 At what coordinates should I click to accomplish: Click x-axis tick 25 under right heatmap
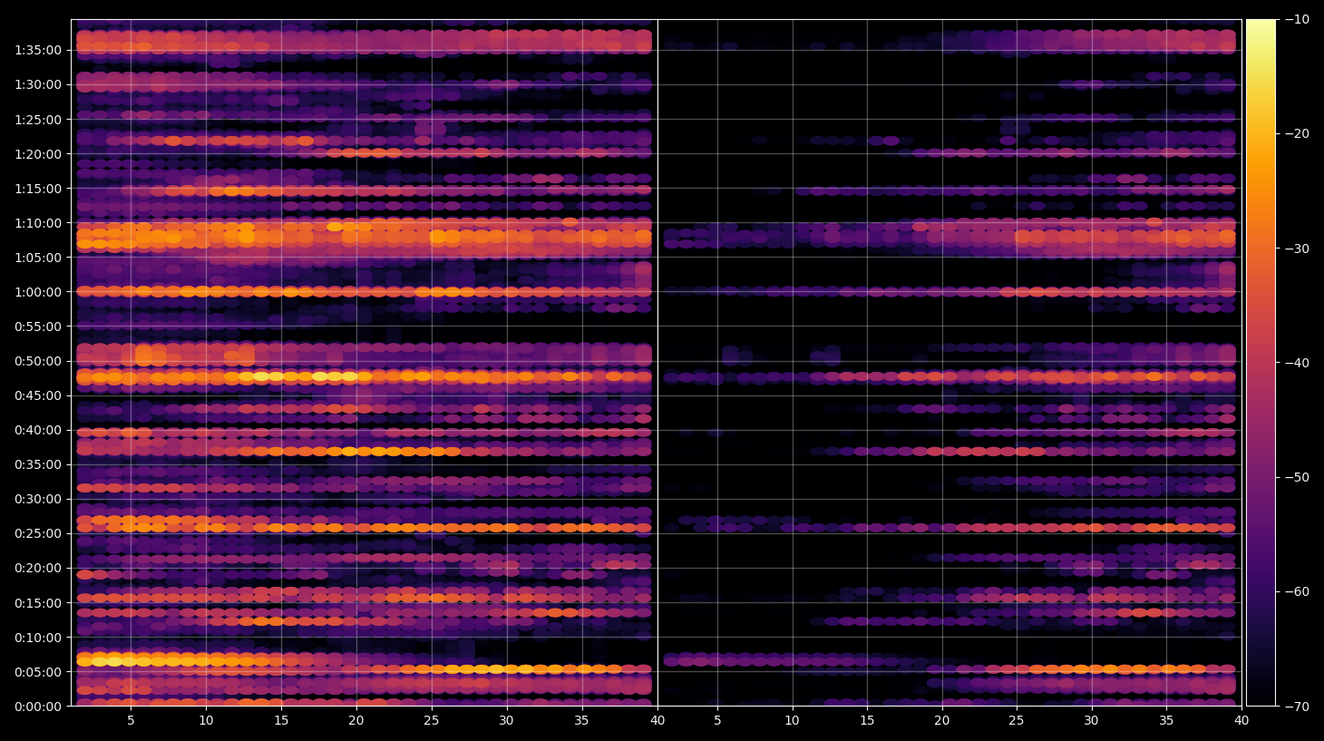(x=1017, y=721)
